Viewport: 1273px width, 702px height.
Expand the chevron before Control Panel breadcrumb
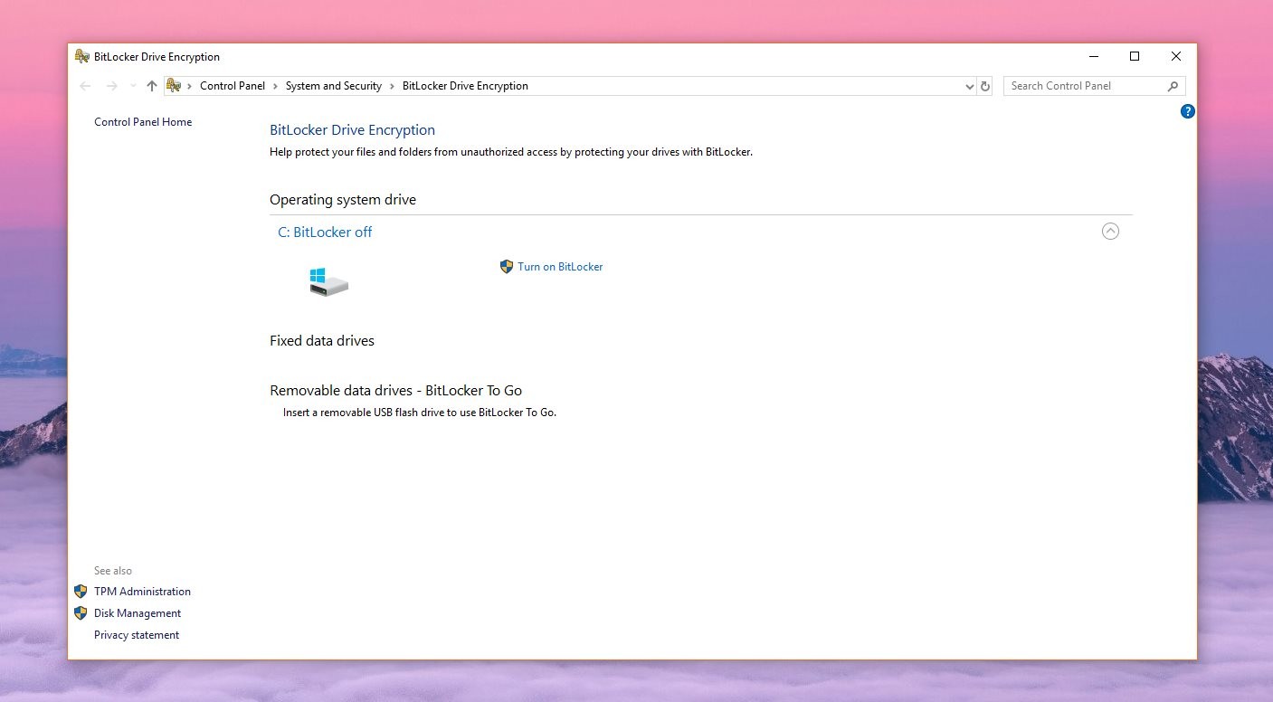point(190,86)
